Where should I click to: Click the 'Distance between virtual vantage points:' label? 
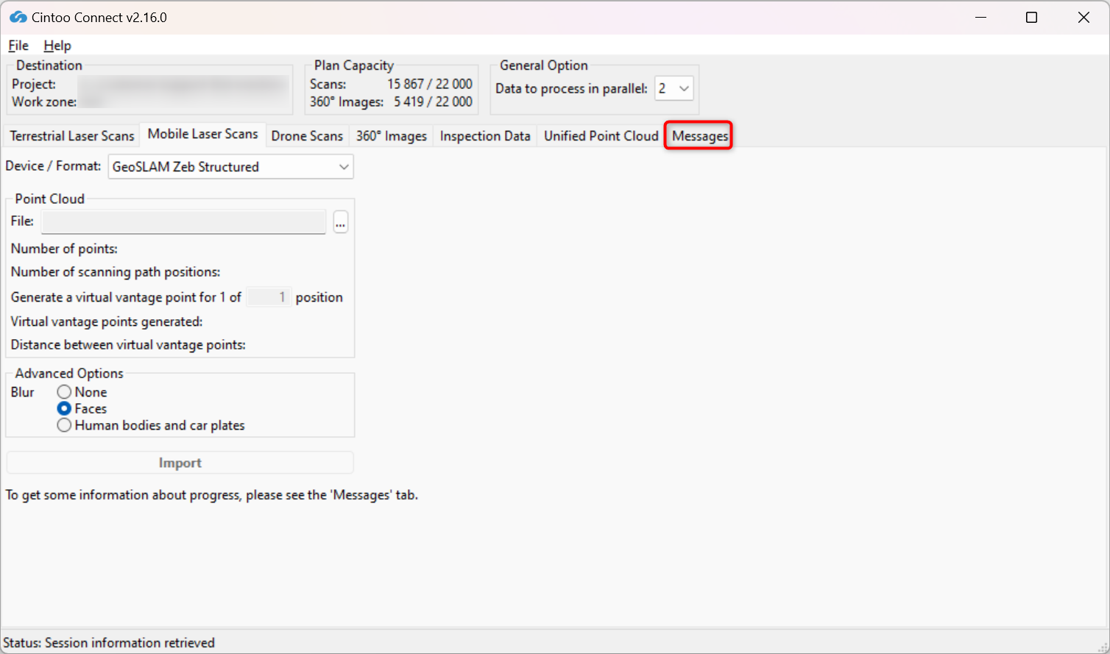[x=128, y=344]
